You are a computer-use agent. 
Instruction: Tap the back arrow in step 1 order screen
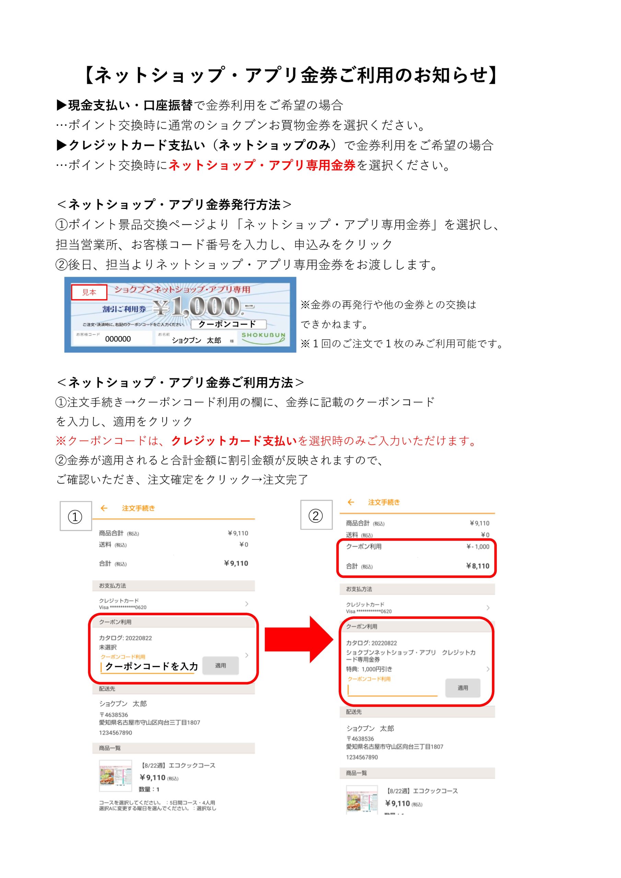[104, 508]
